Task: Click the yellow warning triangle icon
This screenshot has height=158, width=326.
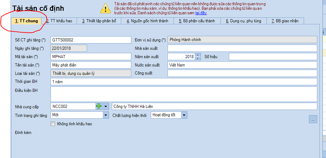Action: click(x=105, y=8)
